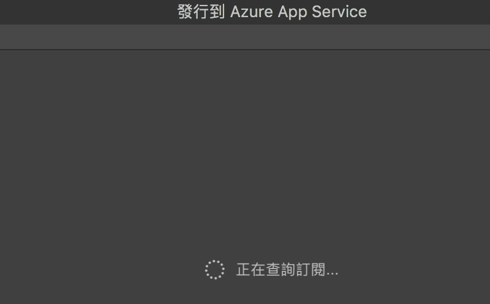Click the blank center of the dialog
The image size is (490, 304).
coord(245,153)
